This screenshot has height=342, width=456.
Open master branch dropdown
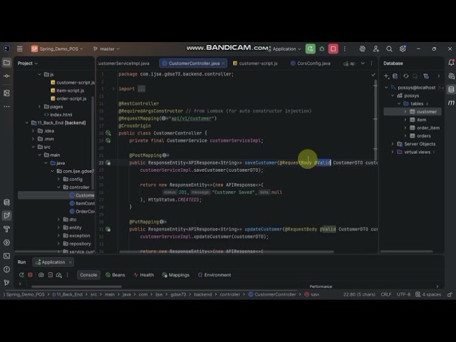click(x=106, y=49)
